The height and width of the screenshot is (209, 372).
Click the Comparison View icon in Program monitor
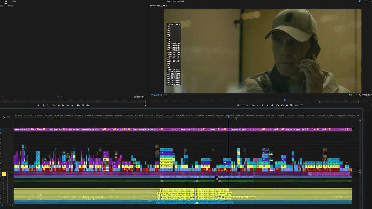pos(292,105)
